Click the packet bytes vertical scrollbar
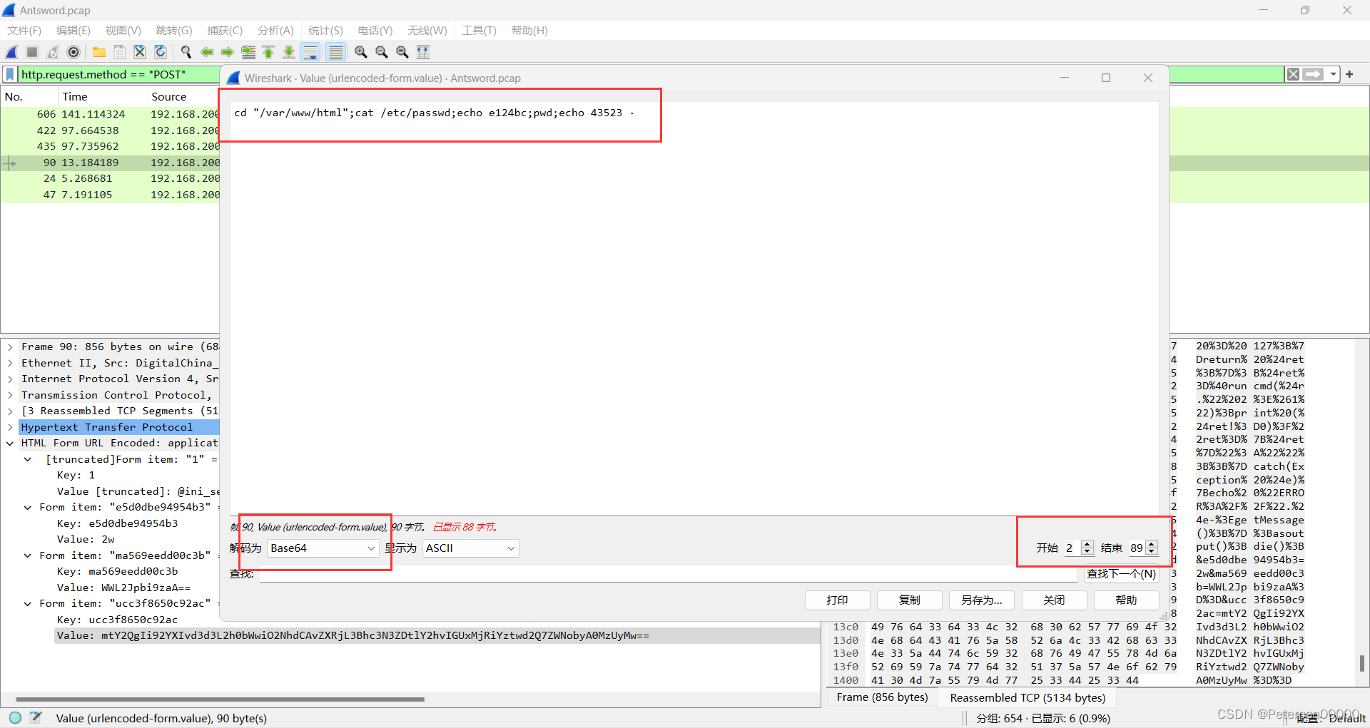 (1361, 663)
